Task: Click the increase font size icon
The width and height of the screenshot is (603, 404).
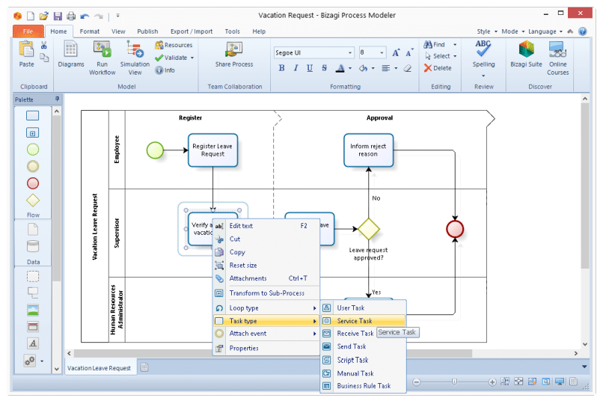Action: pyautogui.click(x=396, y=53)
